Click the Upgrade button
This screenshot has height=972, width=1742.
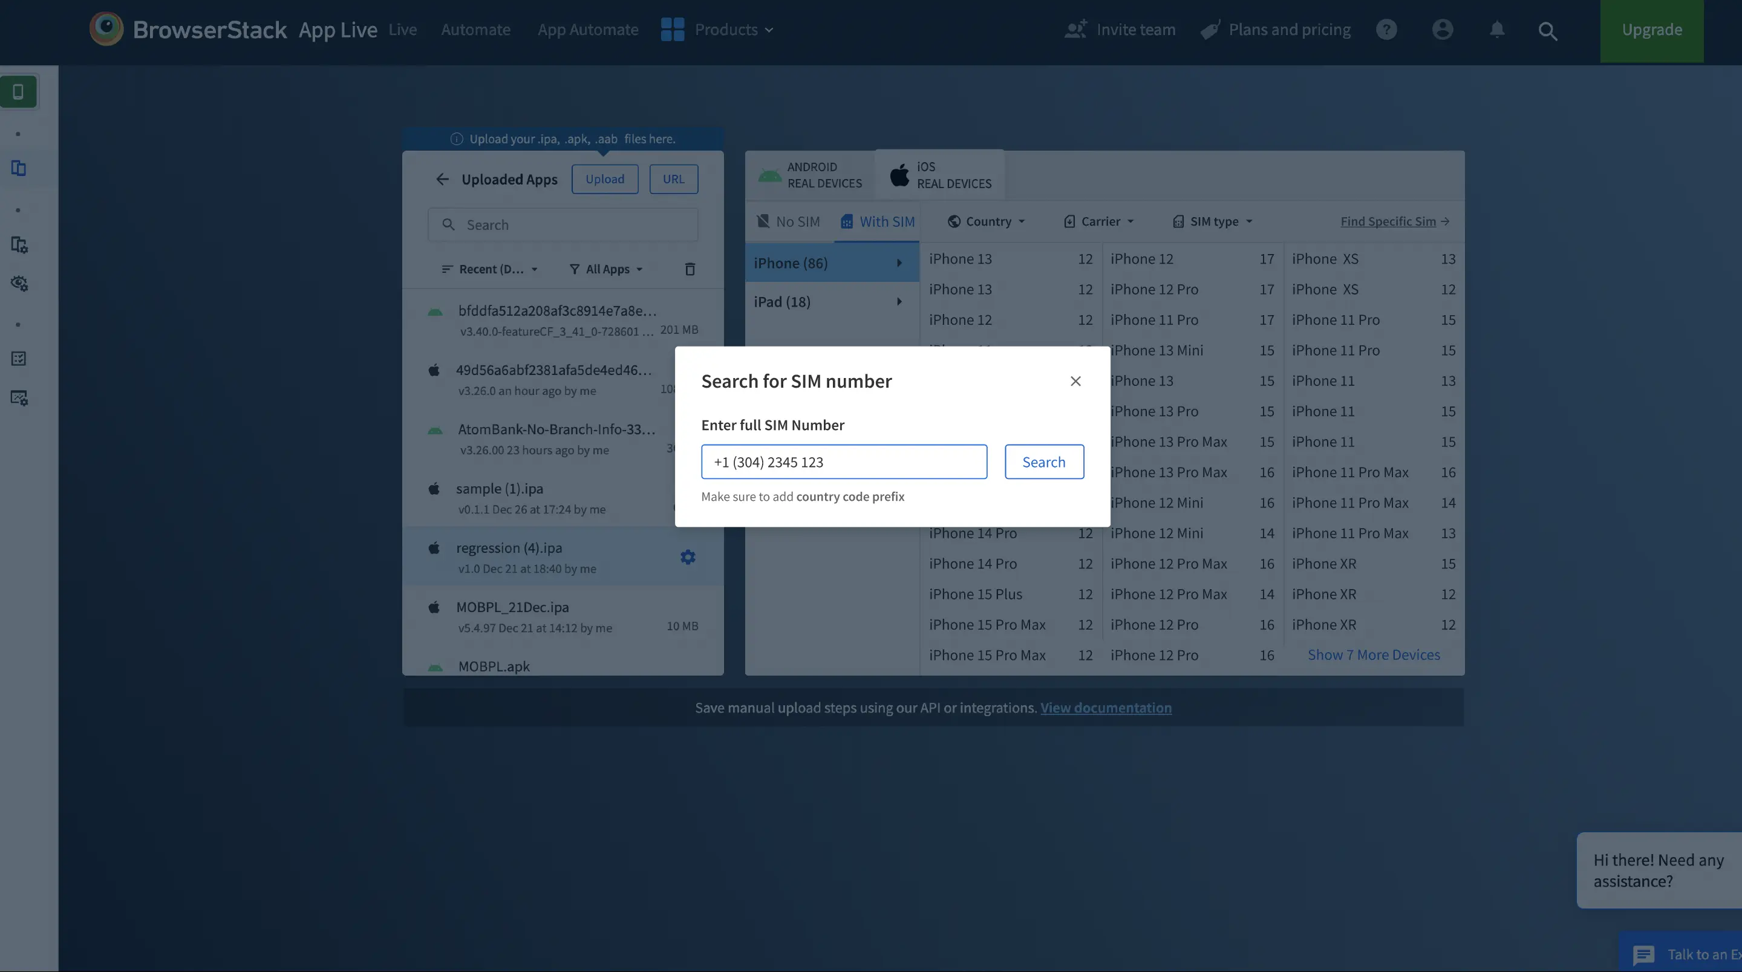(1651, 30)
